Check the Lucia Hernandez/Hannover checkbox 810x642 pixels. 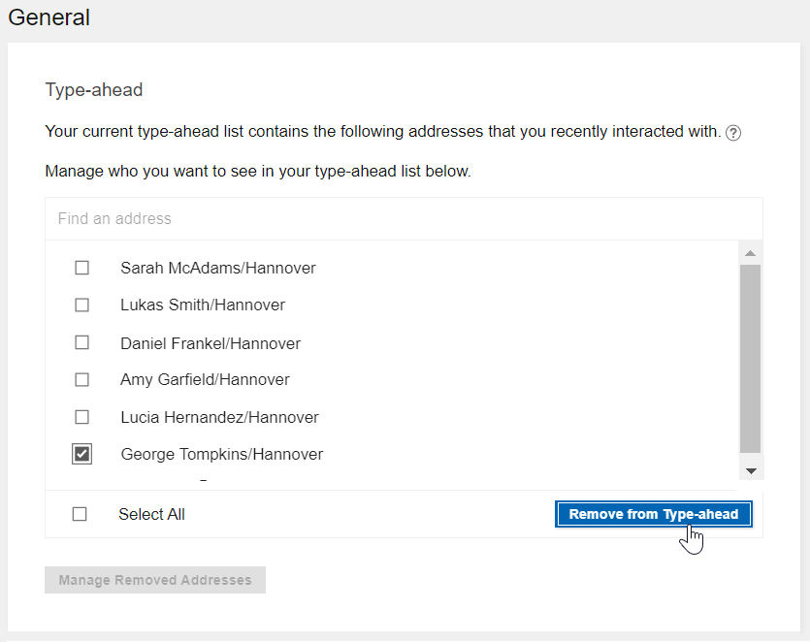(x=82, y=417)
